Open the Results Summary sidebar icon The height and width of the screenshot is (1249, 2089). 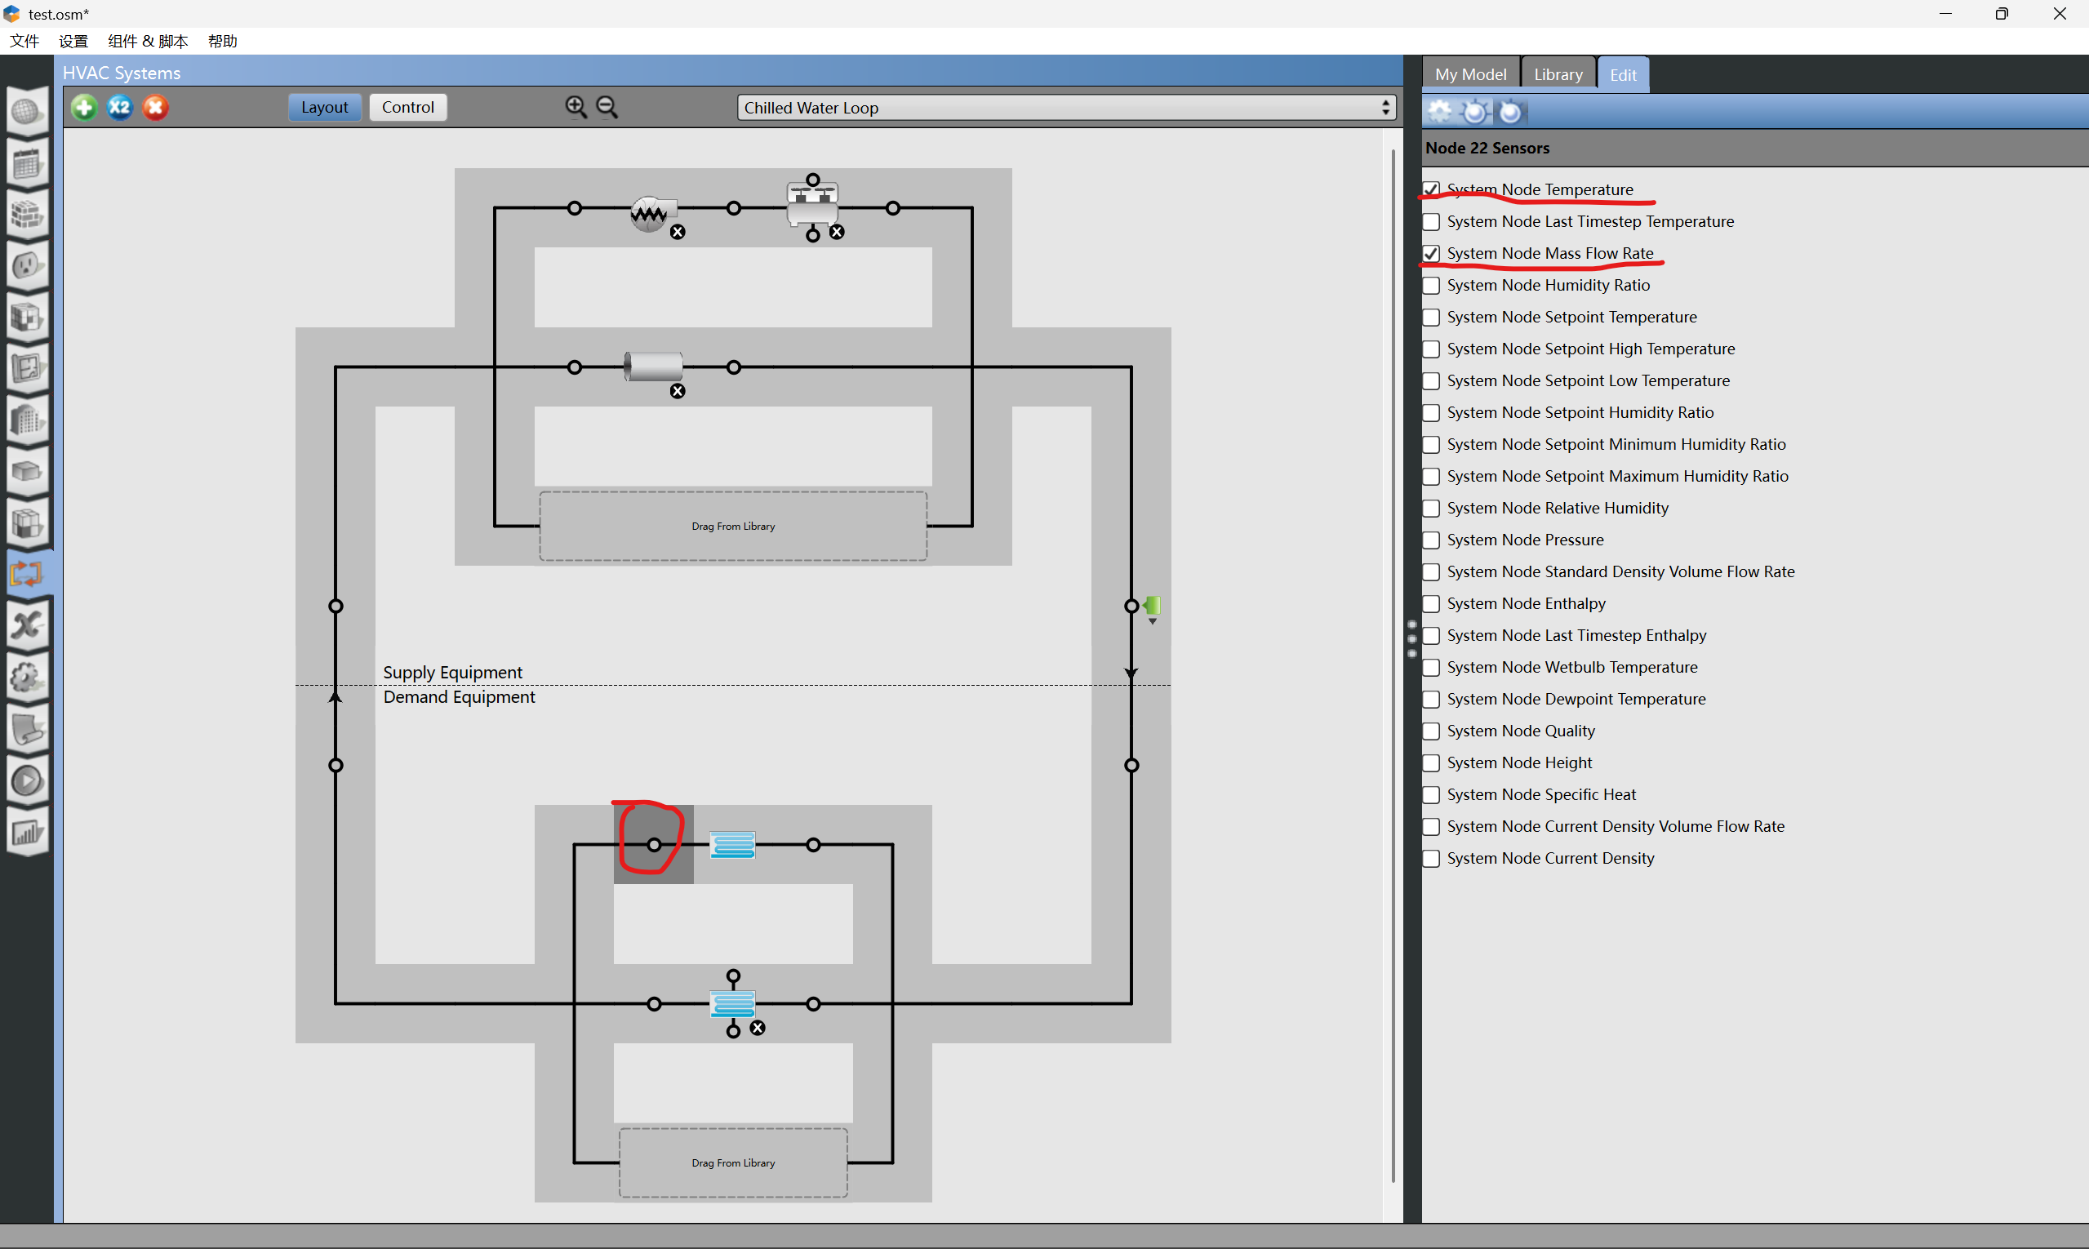tap(27, 833)
